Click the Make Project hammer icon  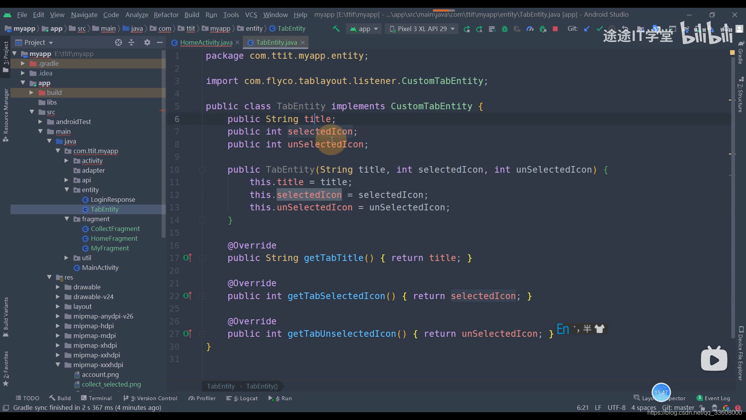(336, 29)
